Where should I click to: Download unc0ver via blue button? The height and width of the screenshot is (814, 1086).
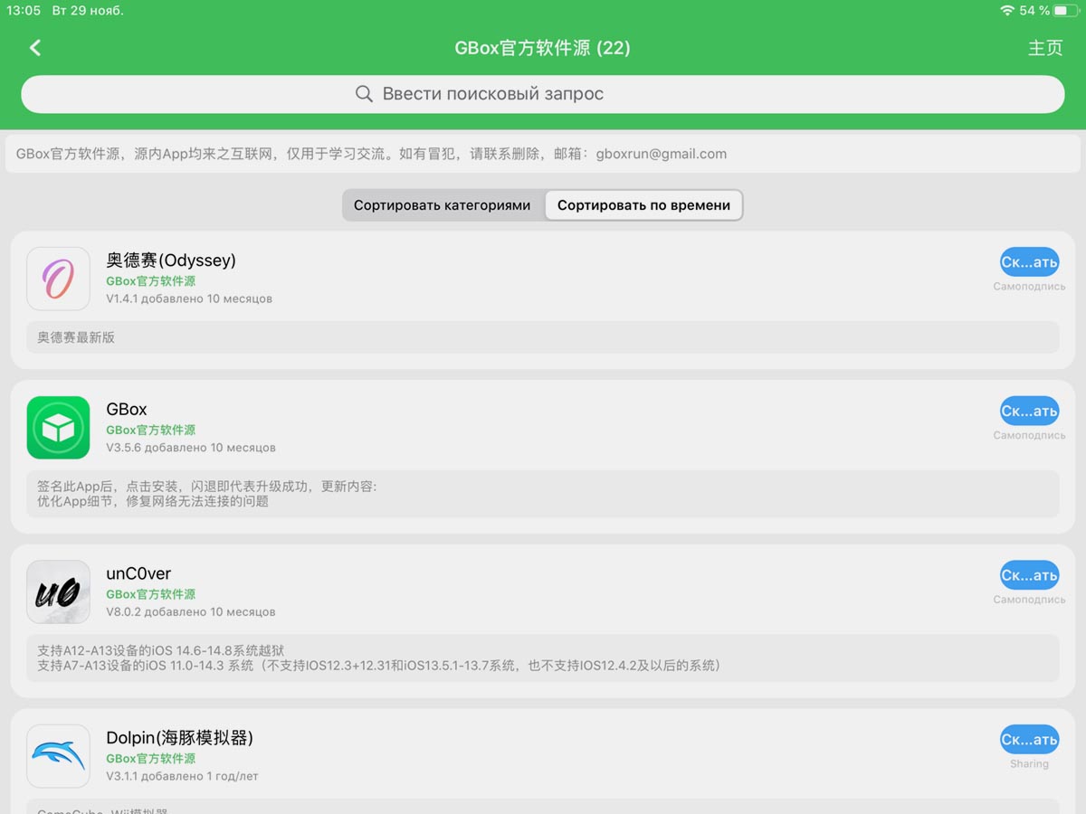1029,575
